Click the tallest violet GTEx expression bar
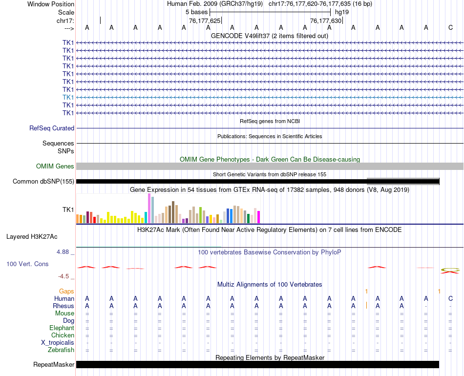 point(149,208)
